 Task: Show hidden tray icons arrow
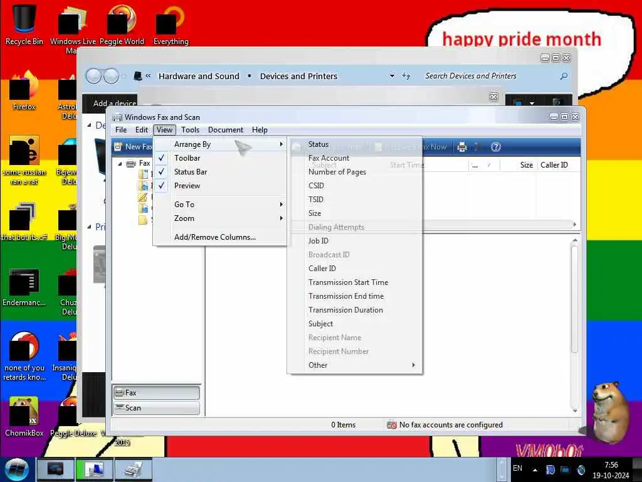pos(535,469)
